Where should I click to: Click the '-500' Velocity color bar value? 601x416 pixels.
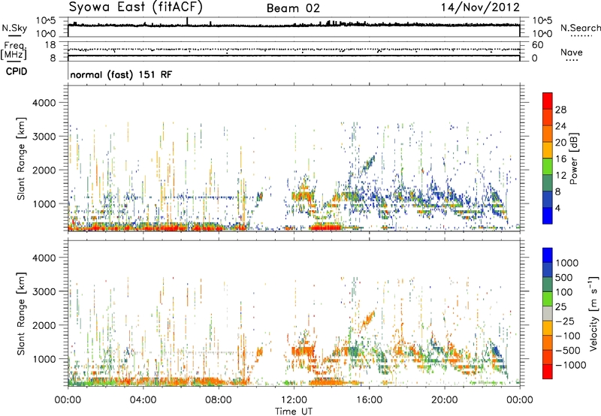click(568, 351)
